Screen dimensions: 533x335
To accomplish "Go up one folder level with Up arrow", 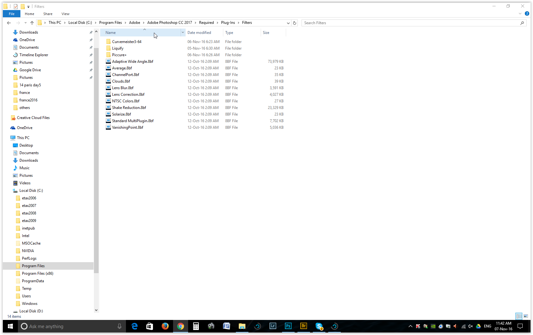I will coord(32,23).
